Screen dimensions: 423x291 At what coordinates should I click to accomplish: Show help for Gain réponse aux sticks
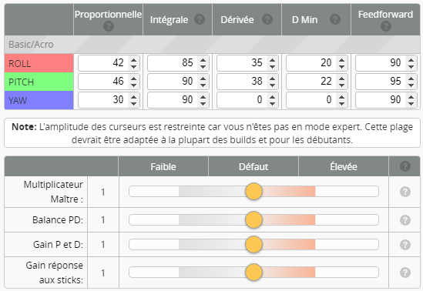point(405,273)
